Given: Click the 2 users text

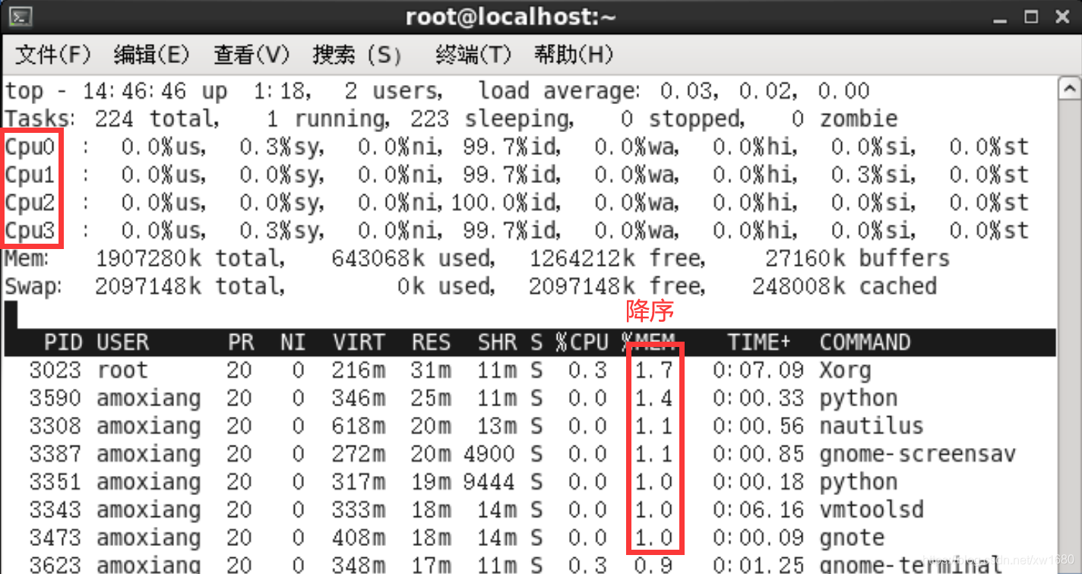Looking at the screenshot, I should point(393,91).
